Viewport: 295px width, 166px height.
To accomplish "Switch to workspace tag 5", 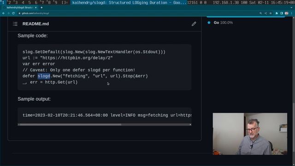I will (29, 3).
